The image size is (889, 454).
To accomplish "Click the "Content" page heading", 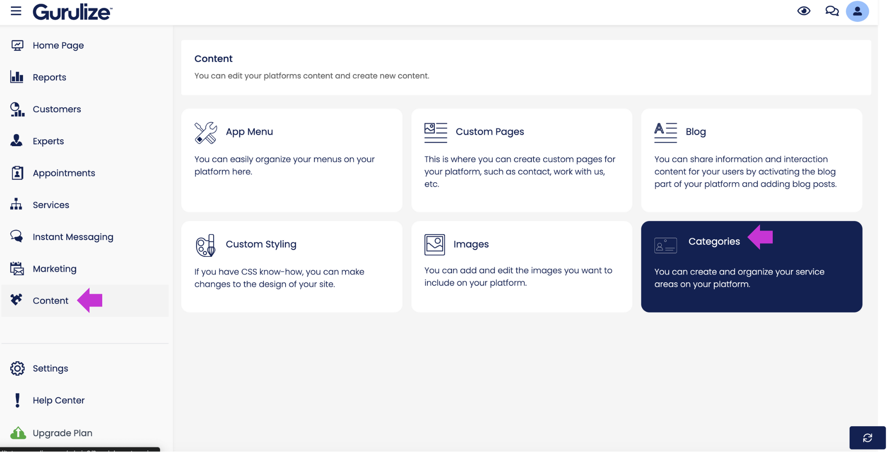I will tap(213, 59).
